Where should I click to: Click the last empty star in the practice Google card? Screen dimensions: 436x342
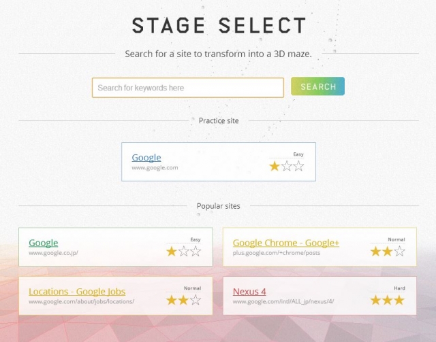pyautogui.click(x=298, y=166)
